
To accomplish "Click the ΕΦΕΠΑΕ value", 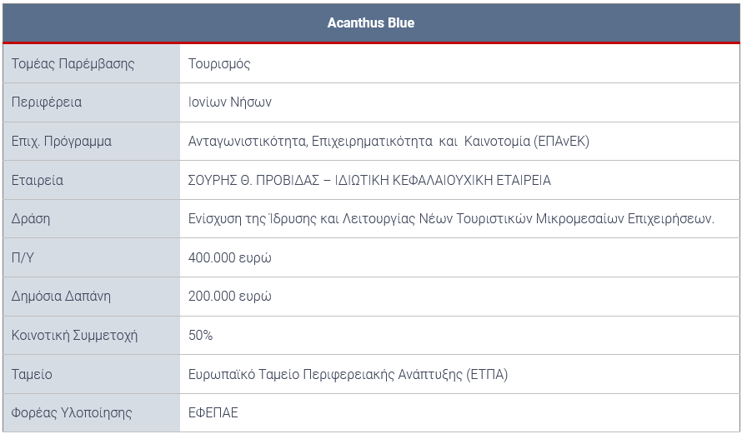I will [213, 412].
